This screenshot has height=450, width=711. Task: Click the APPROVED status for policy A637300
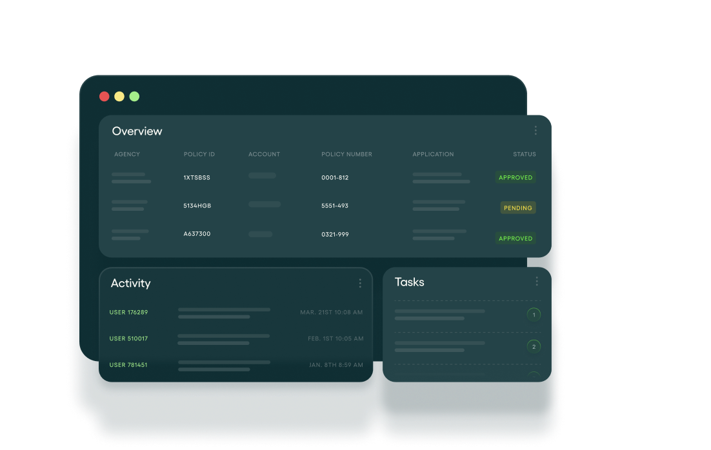tap(516, 239)
